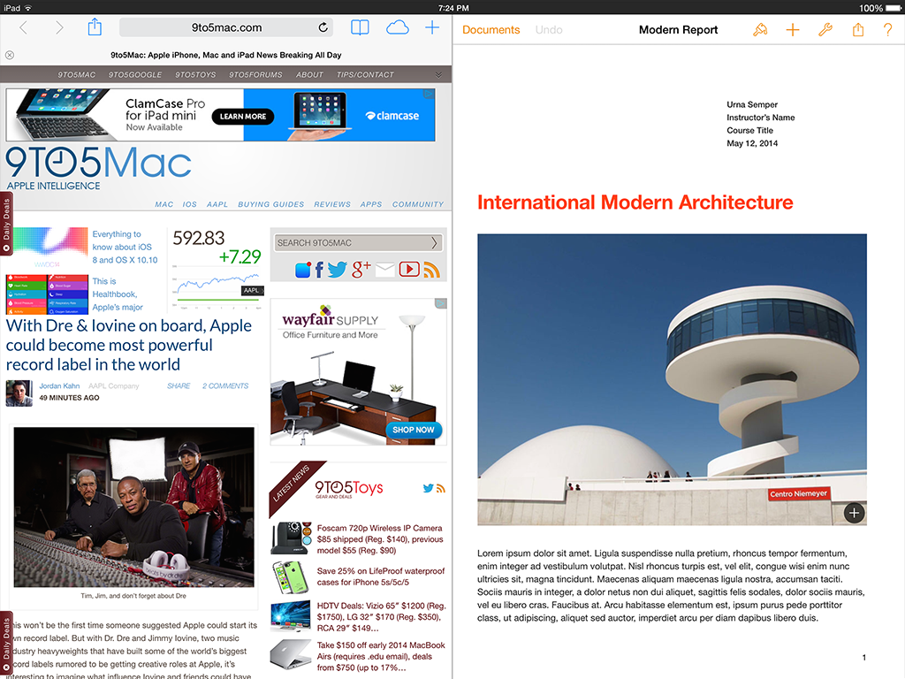
Task: Open 9to5Mac Google Plus icon
Action: coord(361,269)
